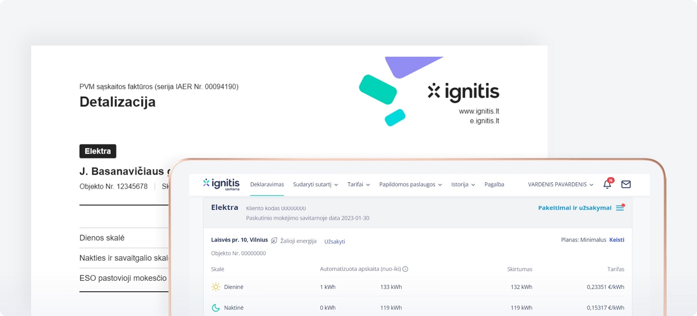The height and width of the screenshot is (316, 697).
Task: Click the Dienos skalė row on invoice
Action: tap(124, 238)
